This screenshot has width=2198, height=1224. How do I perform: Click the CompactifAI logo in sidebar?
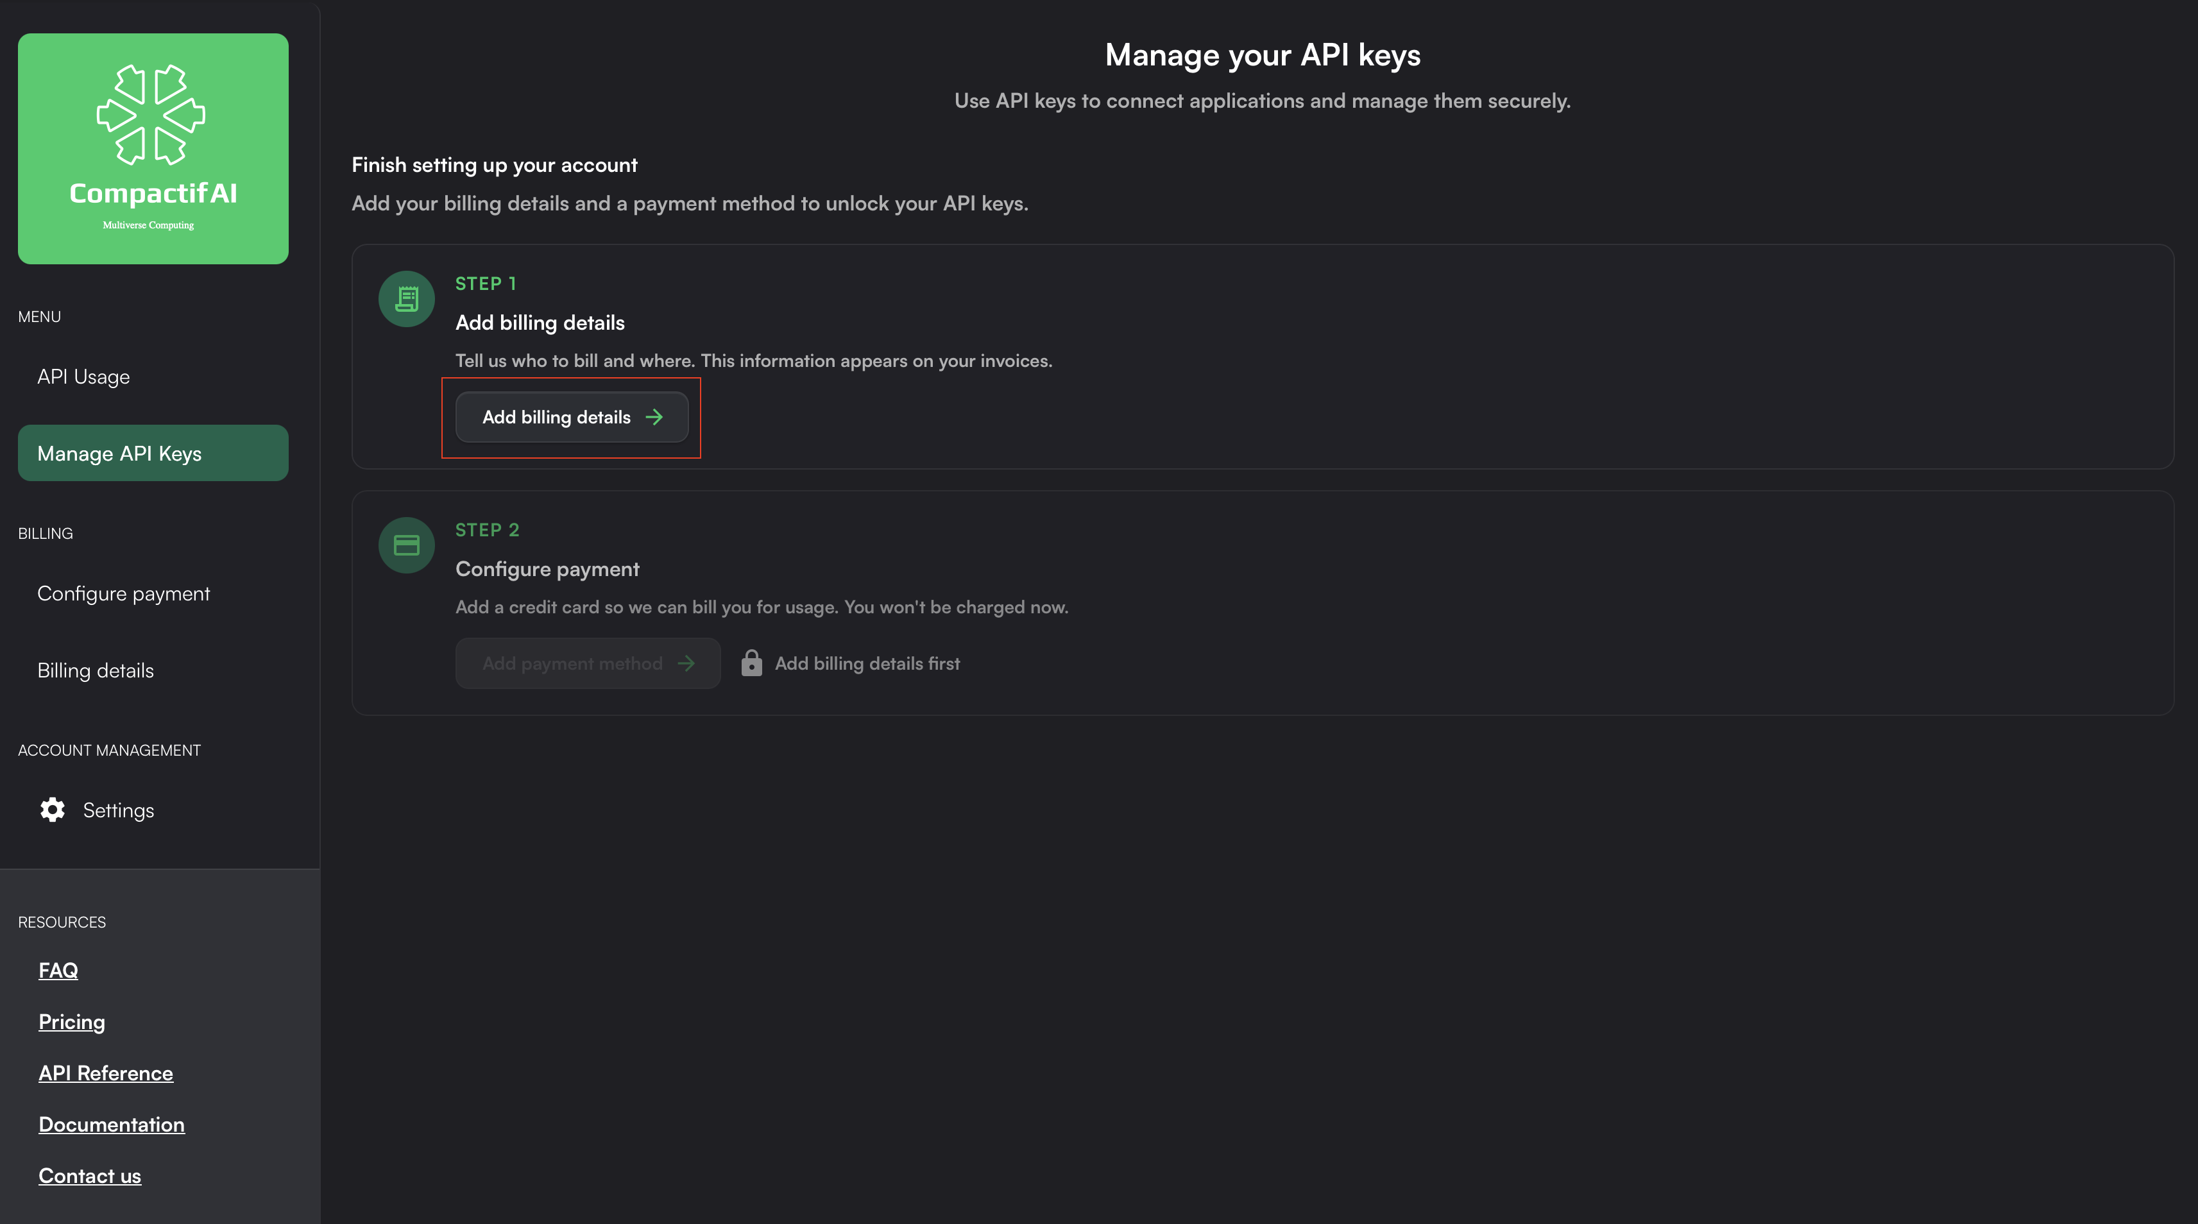click(153, 148)
